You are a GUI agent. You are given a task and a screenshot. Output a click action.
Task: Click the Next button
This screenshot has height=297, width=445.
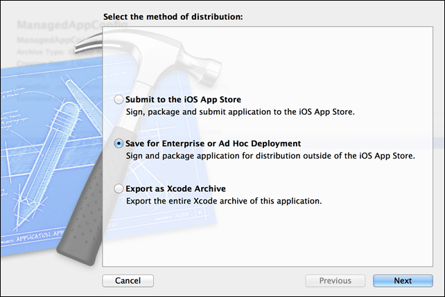click(403, 280)
